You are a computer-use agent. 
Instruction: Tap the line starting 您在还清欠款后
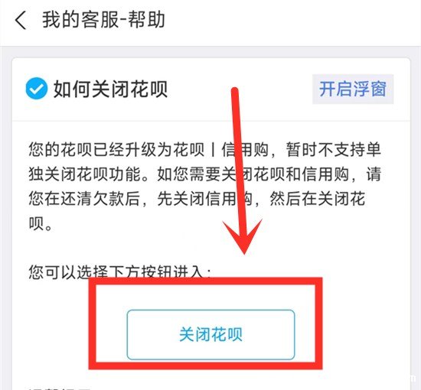tap(197, 199)
